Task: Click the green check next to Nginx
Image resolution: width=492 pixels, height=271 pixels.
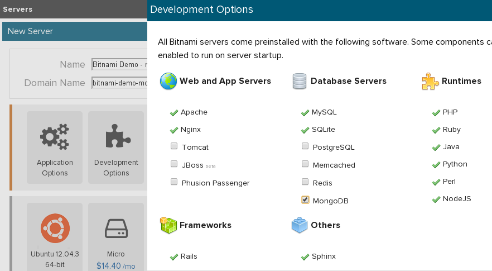Action: 174,130
